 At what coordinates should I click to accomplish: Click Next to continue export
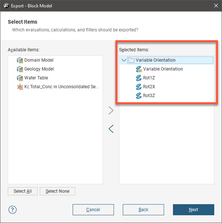pyautogui.click(x=193, y=210)
